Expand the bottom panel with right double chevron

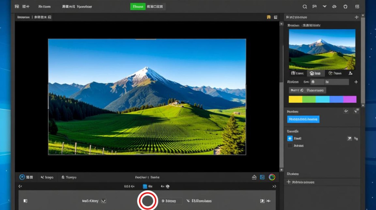pyautogui.click(x=274, y=186)
